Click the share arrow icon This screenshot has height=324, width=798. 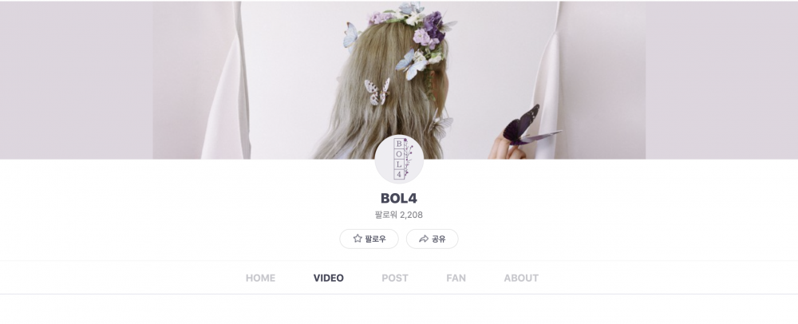pos(424,239)
